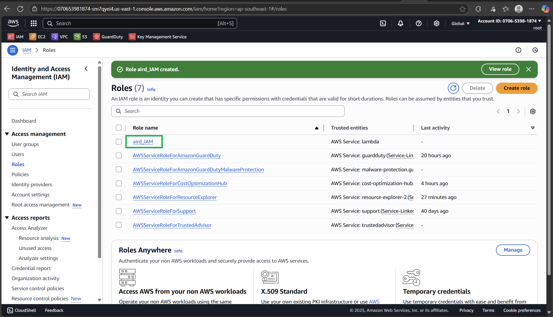
Task: Open the AWS help question mark icon
Action: point(419,23)
